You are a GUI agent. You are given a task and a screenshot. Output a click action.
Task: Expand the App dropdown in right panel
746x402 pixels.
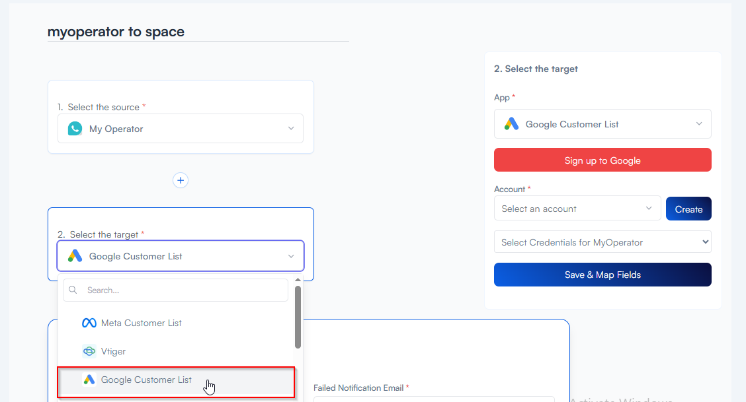click(602, 124)
